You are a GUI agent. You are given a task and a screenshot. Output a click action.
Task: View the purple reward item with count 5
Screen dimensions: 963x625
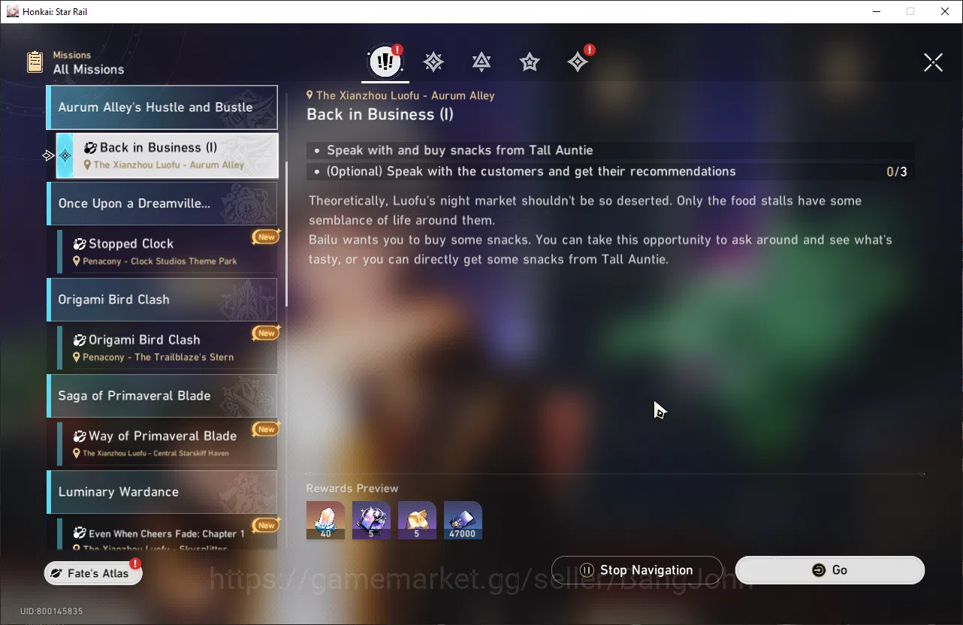point(371,520)
